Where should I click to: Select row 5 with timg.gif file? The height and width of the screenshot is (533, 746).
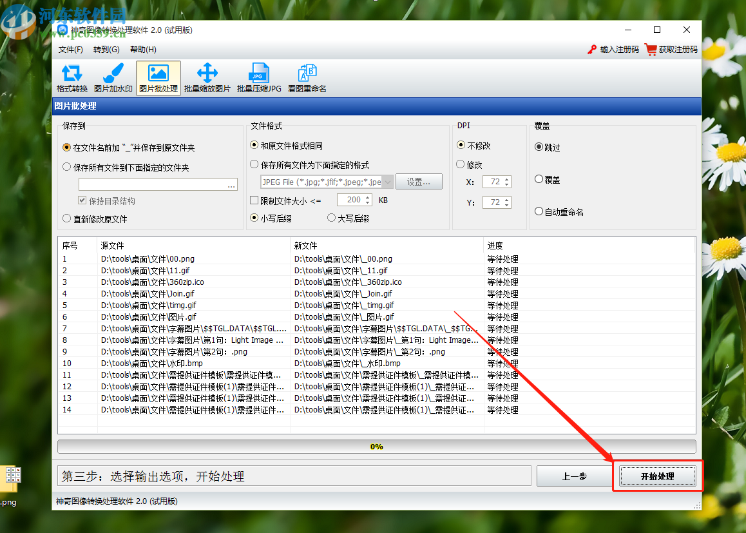376,305
